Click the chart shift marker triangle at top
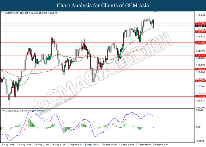Viewport: 206px width, 147px height. click(156, 12)
